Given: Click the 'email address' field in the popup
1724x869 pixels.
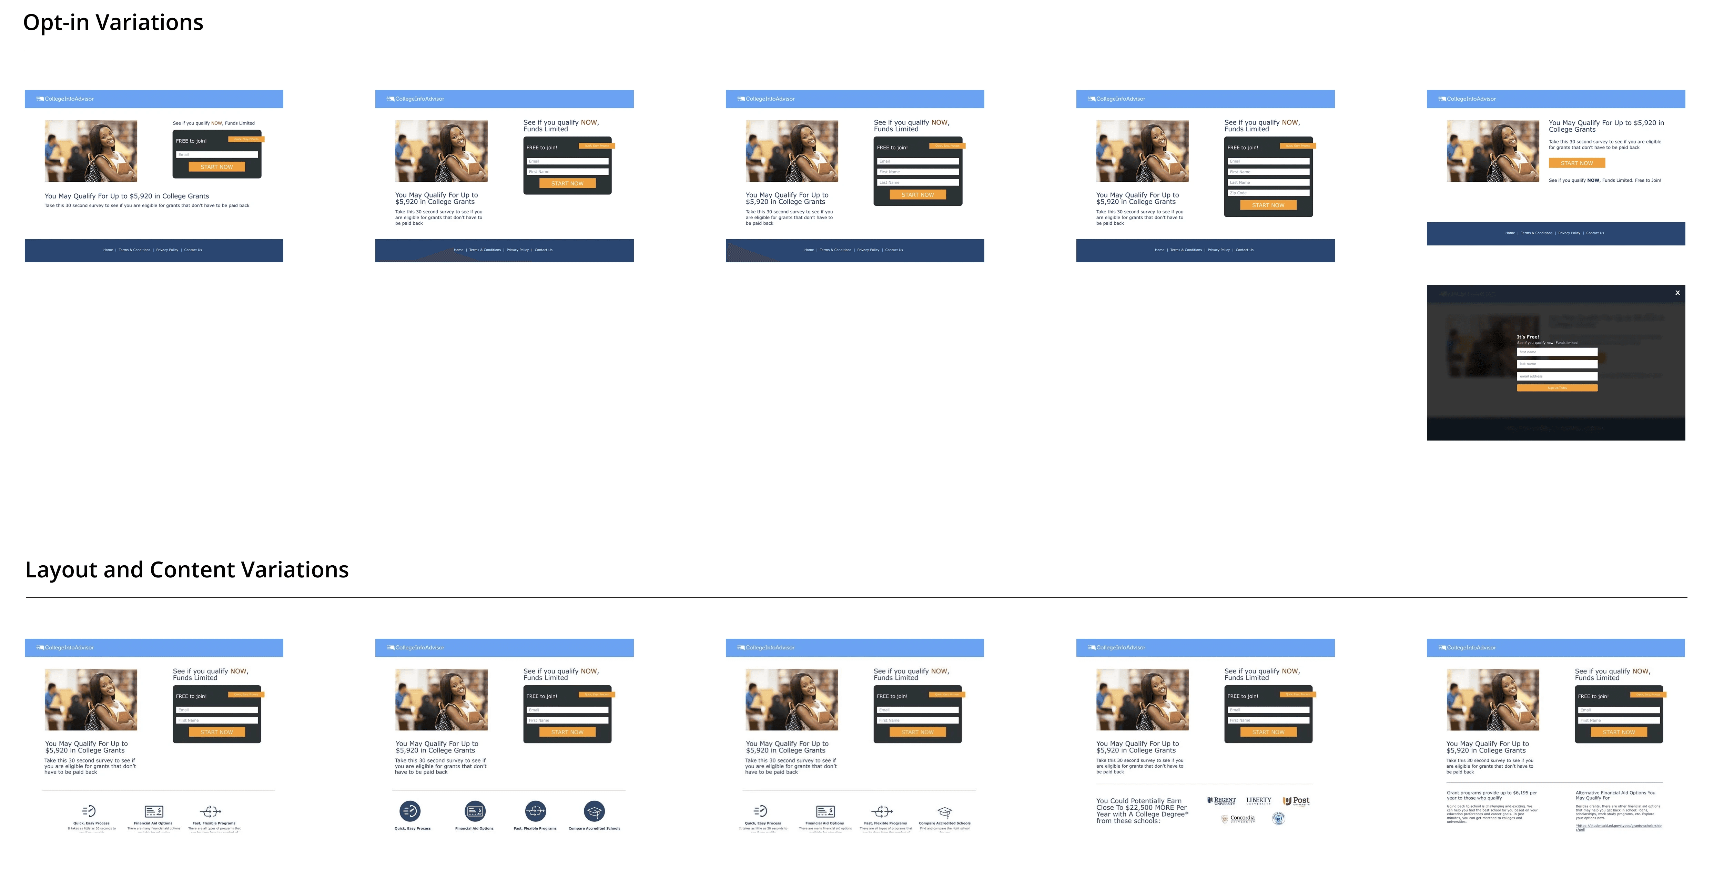Looking at the screenshot, I should tap(1557, 376).
